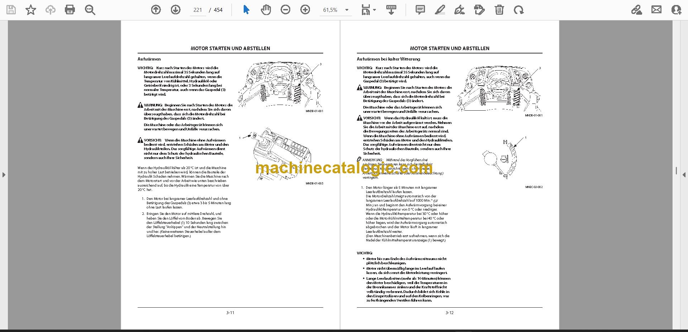The width and height of the screenshot is (688, 332).
Task: Zoom in with the plus icon
Action: coord(305,10)
